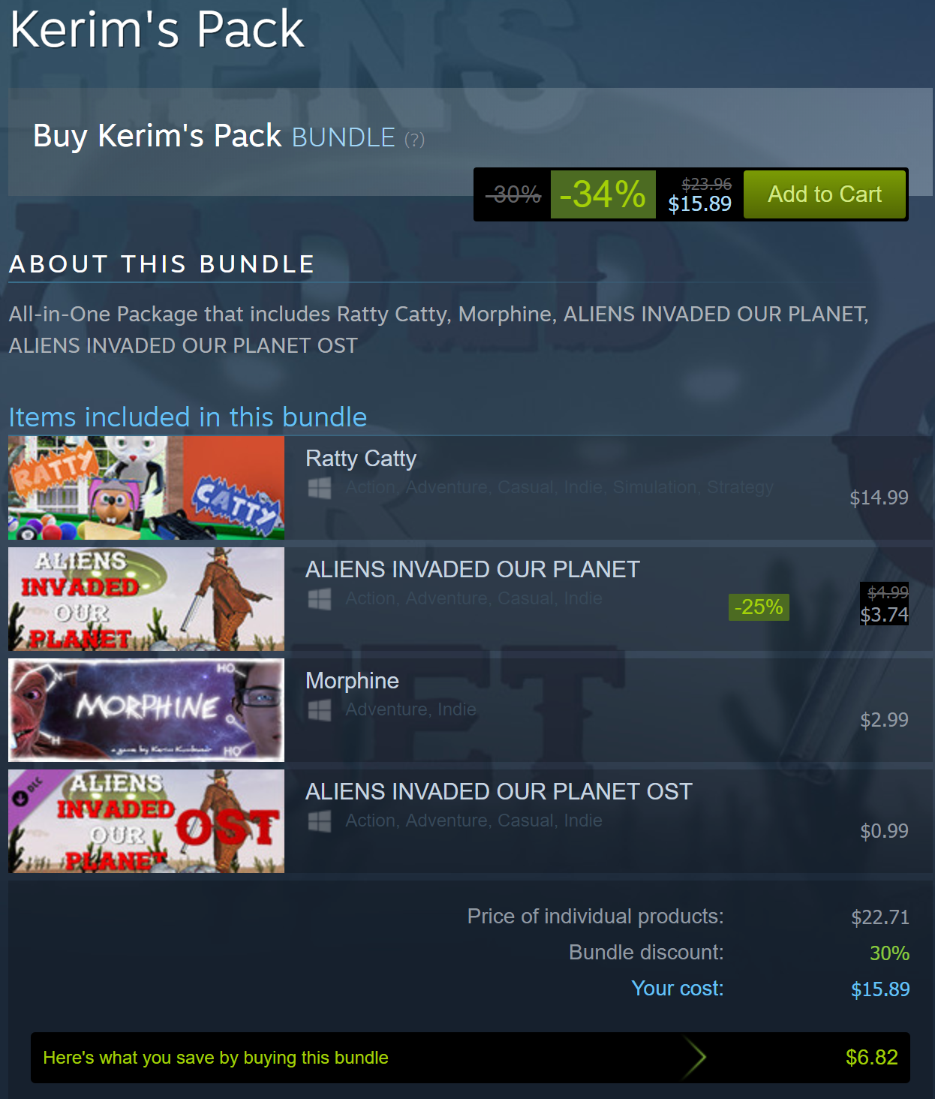Click the Ratty Catty title link
The height and width of the screenshot is (1099, 935).
(x=361, y=459)
